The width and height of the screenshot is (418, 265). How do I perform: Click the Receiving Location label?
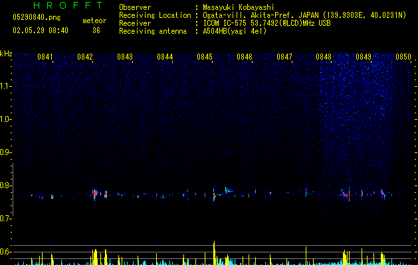point(155,15)
